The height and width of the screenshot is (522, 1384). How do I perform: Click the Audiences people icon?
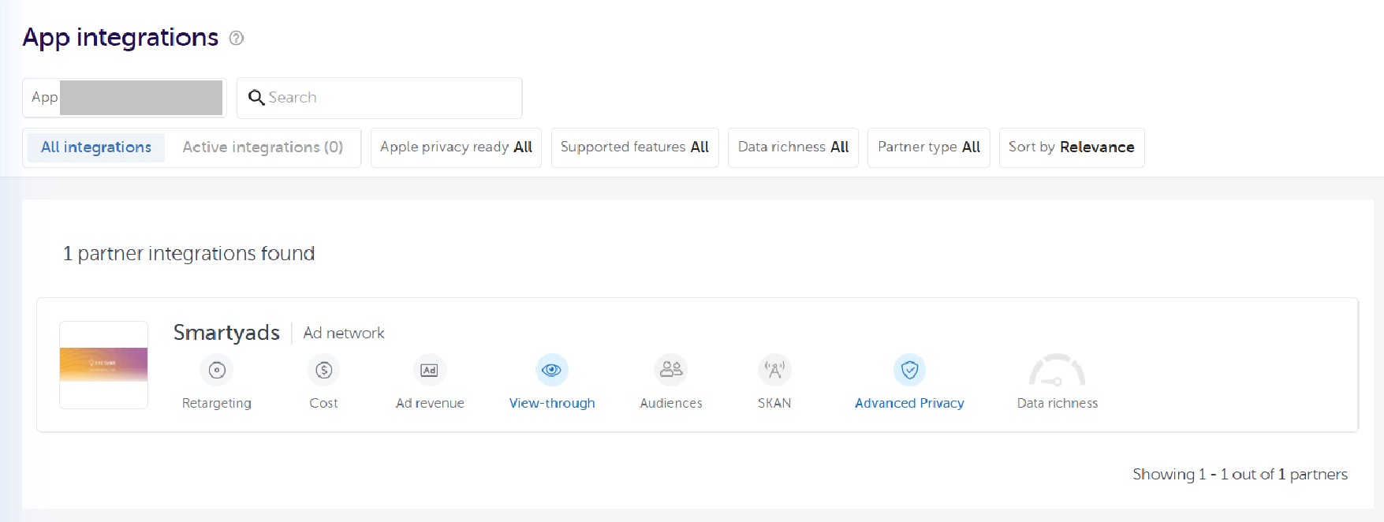point(671,370)
